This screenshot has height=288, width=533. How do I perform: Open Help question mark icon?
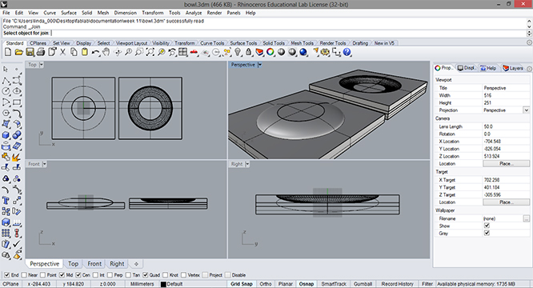coord(347,52)
